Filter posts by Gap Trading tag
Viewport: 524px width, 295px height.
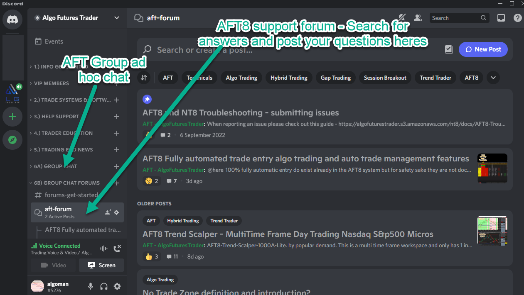pos(336,78)
